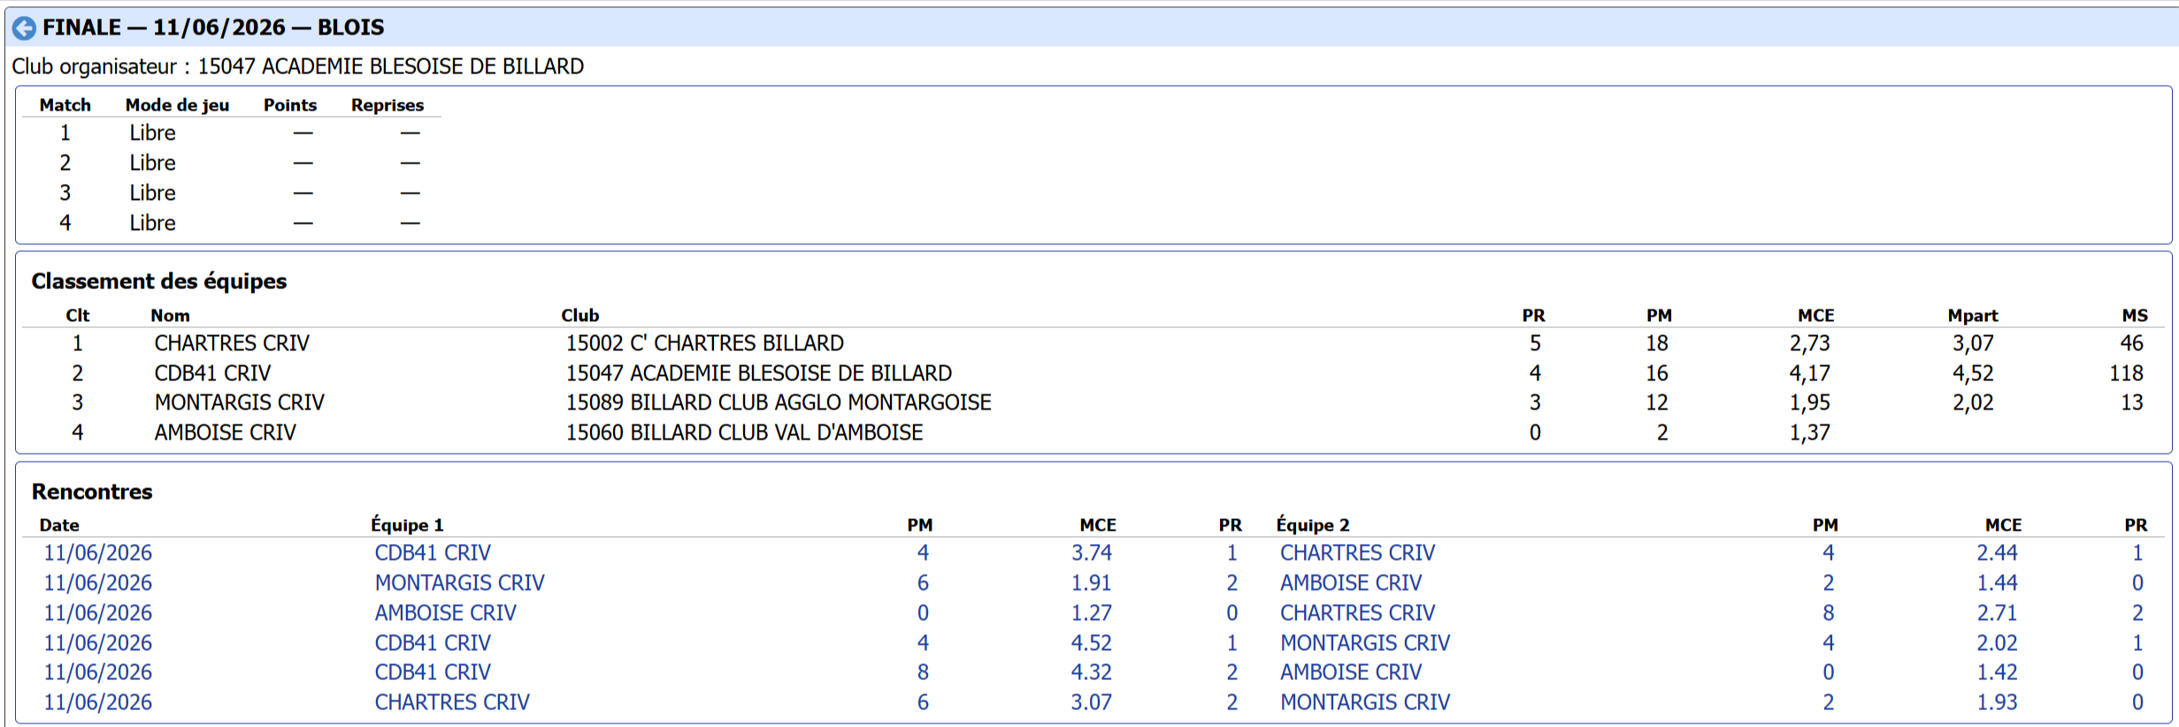Click the Classement des équipes heading
The width and height of the screenshot is (2179, 727).
159,281
